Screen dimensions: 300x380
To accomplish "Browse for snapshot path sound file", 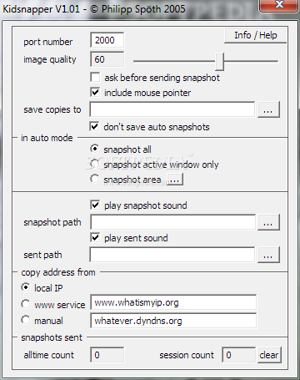I will [268, 222].
